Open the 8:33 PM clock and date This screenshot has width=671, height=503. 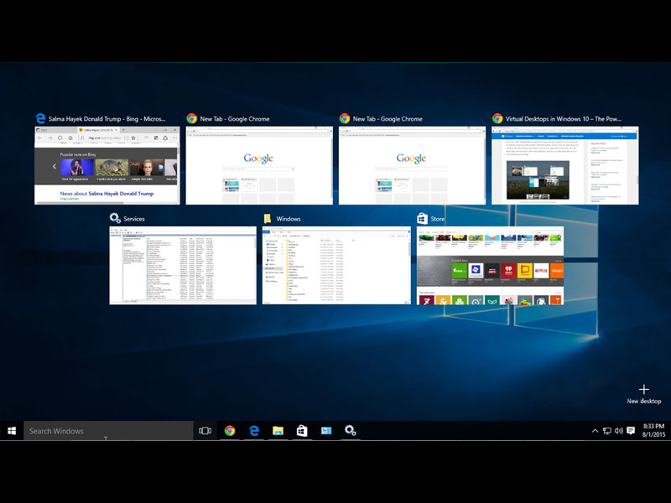(x=653, y=430)
